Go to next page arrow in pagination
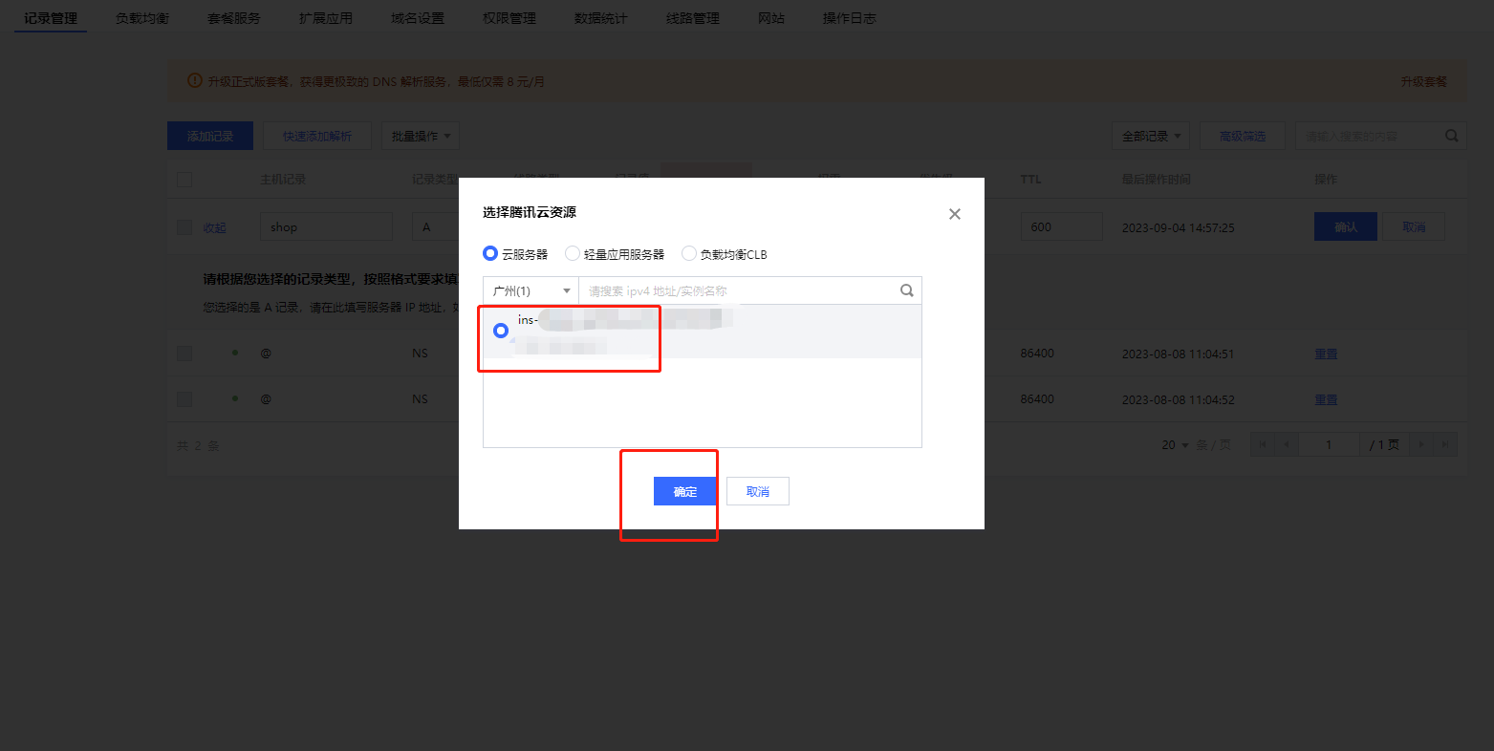The width and height of the screenshot is (1494, 751). (1421, 444)
